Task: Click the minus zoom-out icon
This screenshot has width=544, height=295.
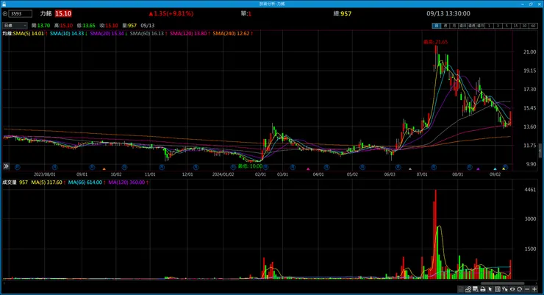Action: tap(527, 289)
